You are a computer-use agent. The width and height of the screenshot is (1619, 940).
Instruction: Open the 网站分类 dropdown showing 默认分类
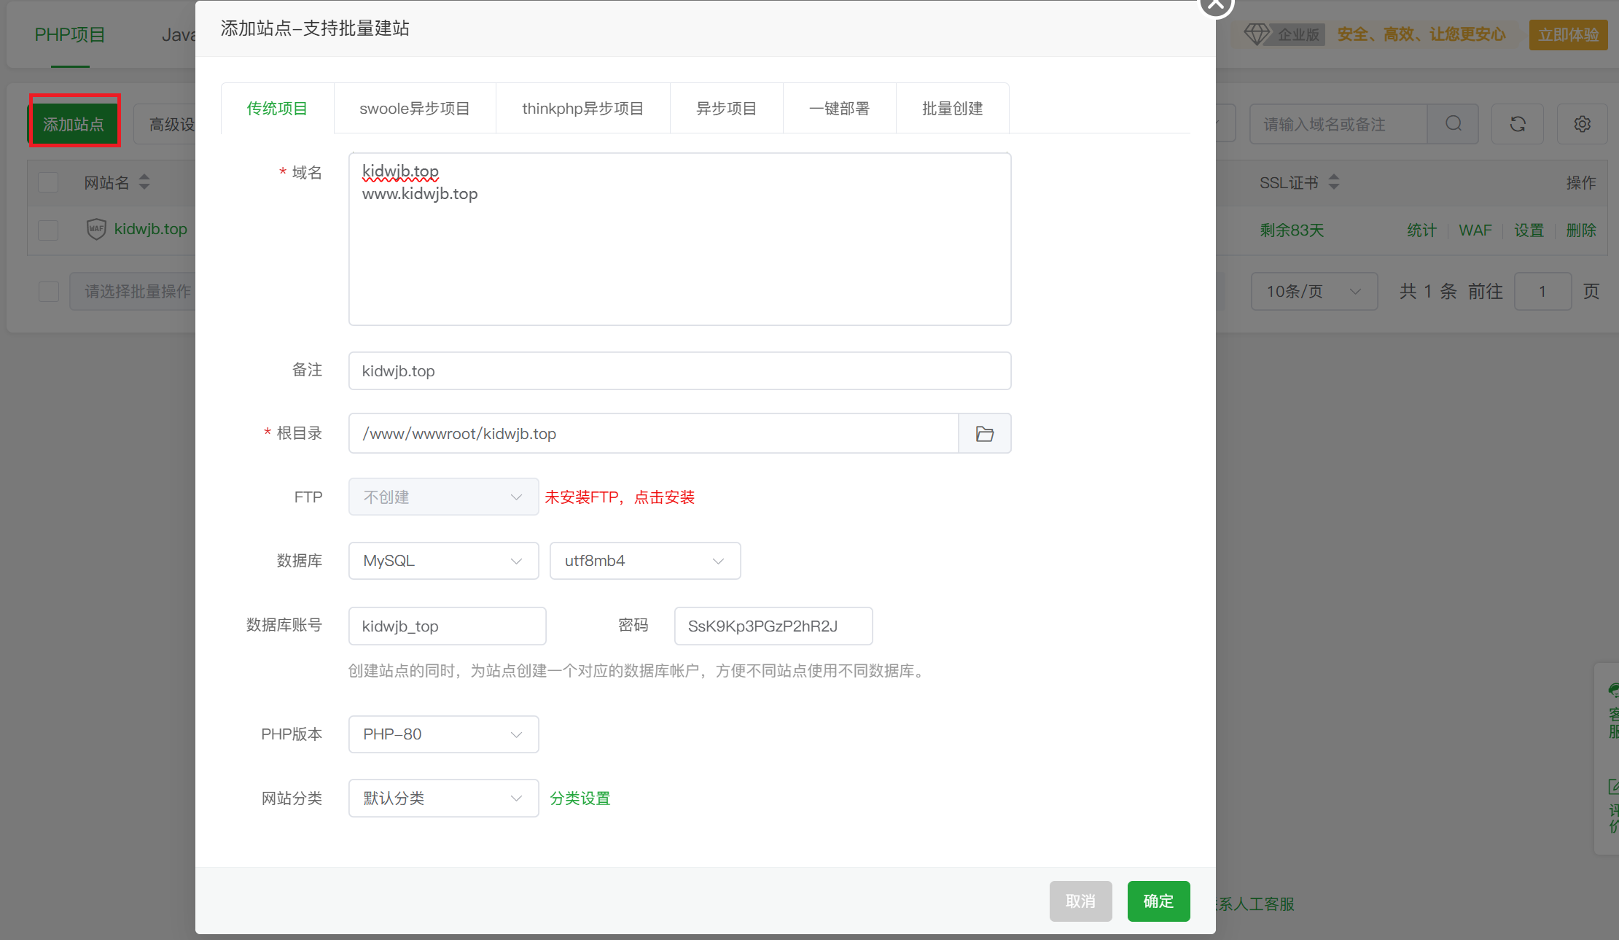(443, 798)
